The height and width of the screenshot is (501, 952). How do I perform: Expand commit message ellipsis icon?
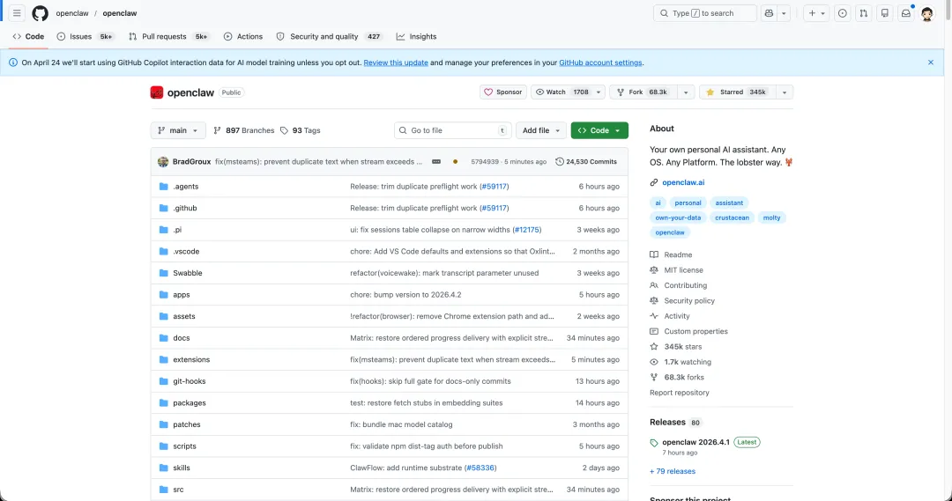436,162
